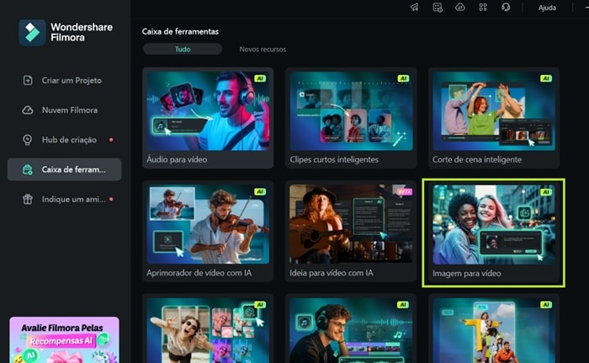Open the Ajuda menu

[547, 8]
